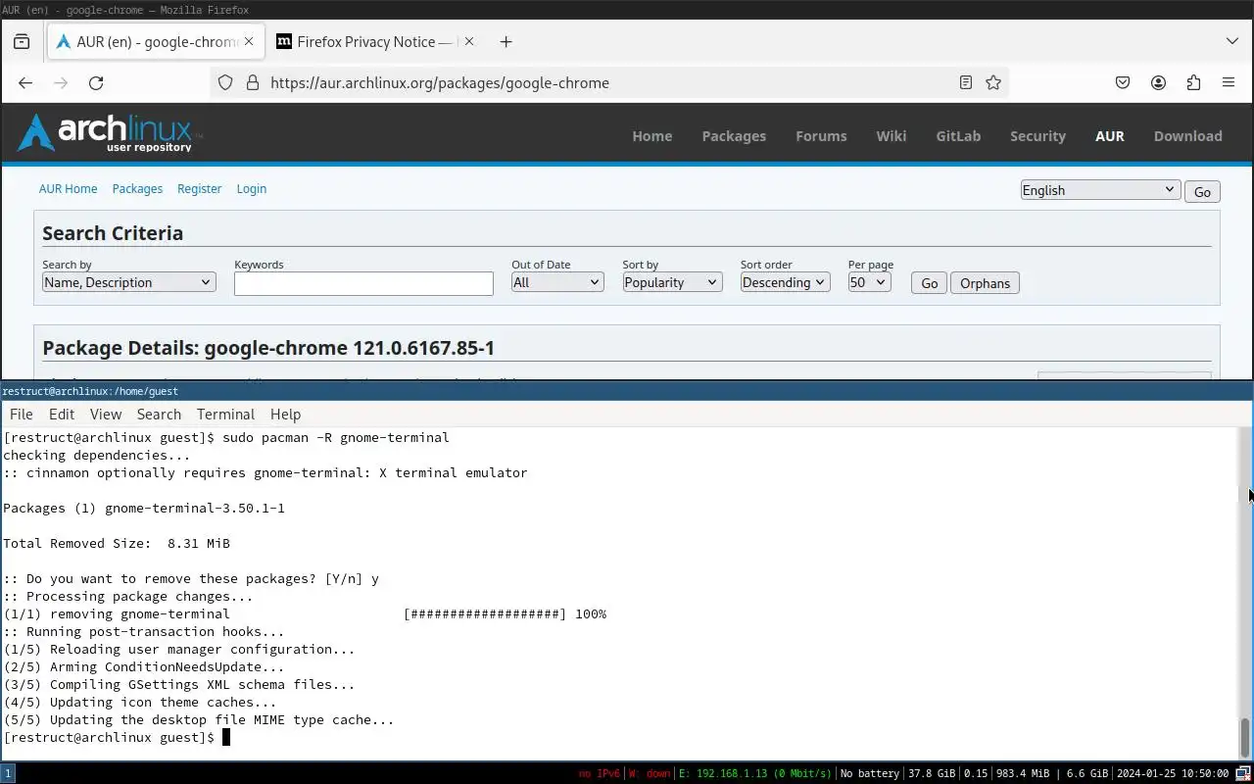Viewport: 1254px width, 784px height.
Task: Expand the Sort by Popularity dropdown
Action: (x=672, y=282)
